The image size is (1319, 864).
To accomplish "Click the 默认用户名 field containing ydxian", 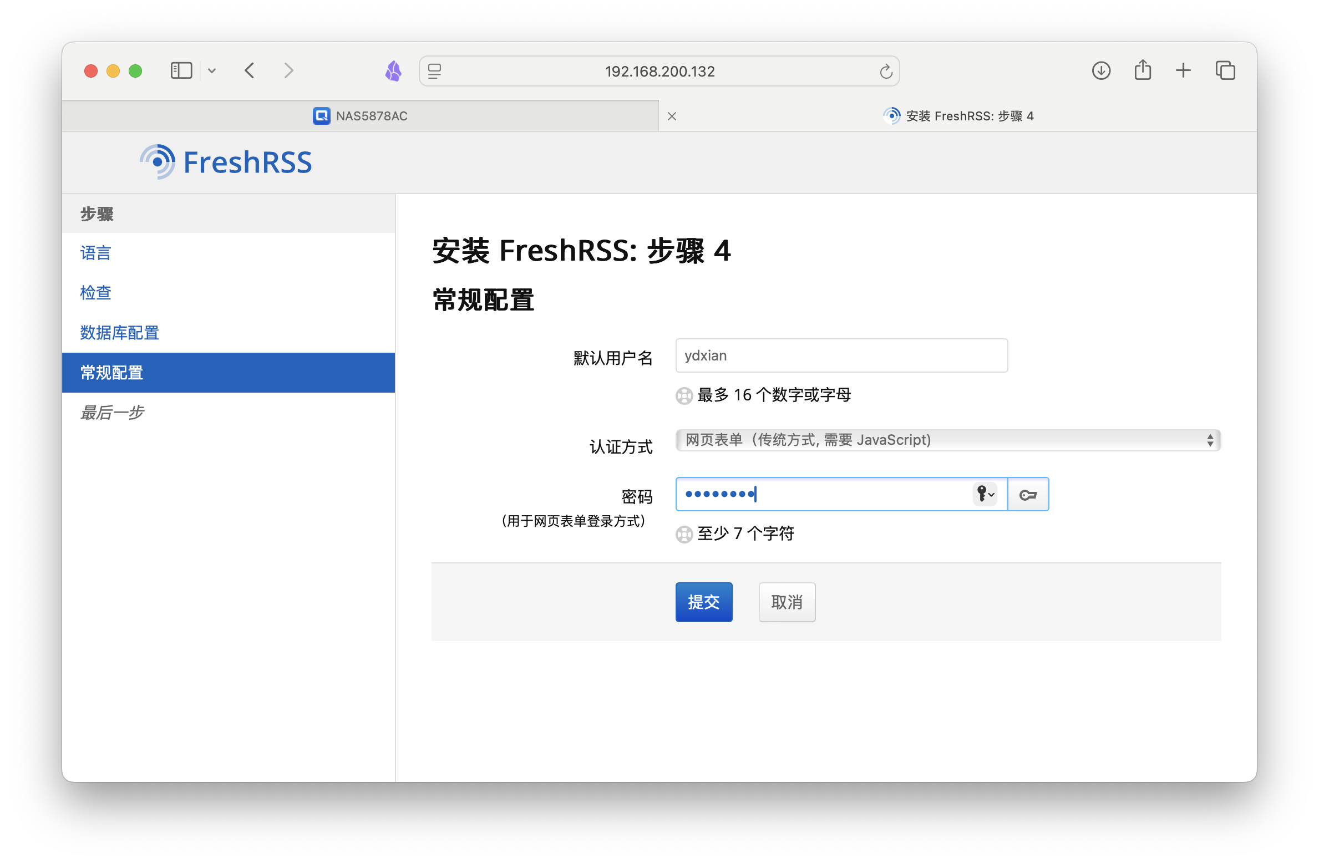I will pos(841,355).
